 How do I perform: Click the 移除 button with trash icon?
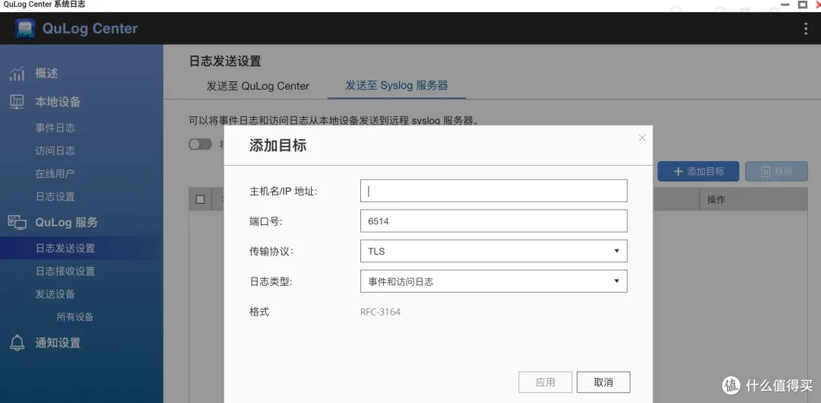pyautogui.click(x=776, y=171)
